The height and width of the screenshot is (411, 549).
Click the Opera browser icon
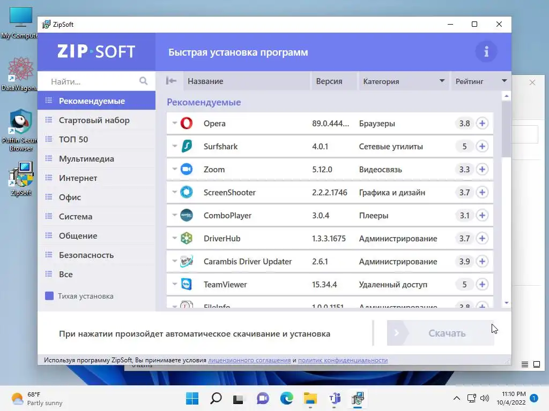click(187, 123)
